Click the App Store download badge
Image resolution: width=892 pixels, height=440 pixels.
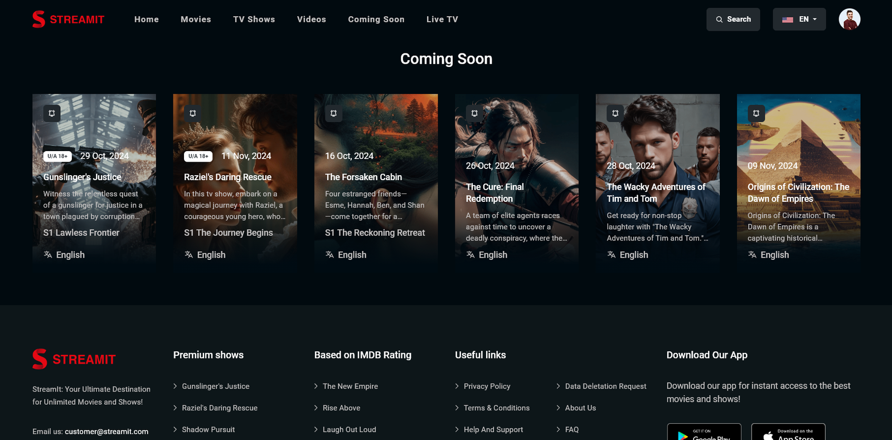788,432
